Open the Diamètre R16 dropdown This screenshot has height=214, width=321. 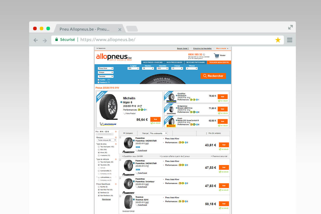(x=162, y=68)
